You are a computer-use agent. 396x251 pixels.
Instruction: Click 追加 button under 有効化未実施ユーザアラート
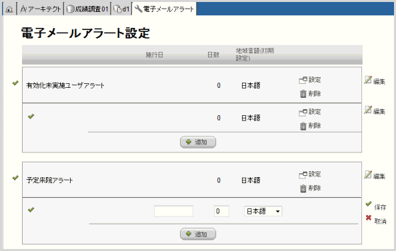(198, 142)
